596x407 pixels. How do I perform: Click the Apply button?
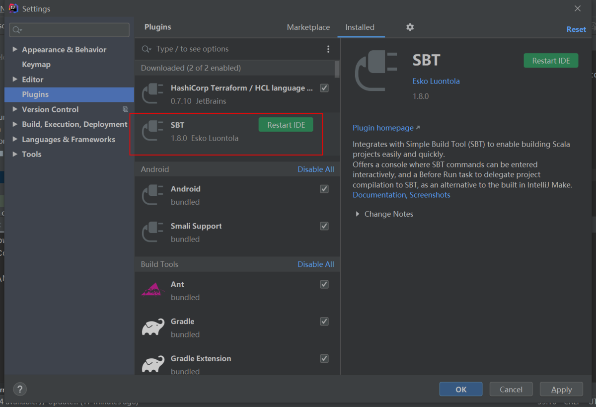(561, 389)
